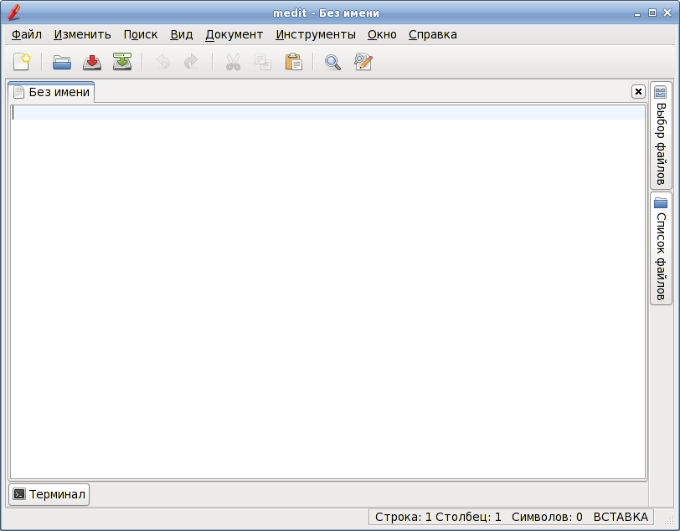Viewport: 680px width, 531px height.
Task: Click the Строка: 1 Столбец: 1 status
Action: click(438, 517)
